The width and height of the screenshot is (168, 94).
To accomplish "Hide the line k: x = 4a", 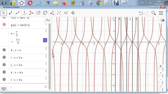I will 4,72.
